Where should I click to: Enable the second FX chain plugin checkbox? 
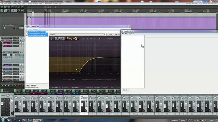[x=27, y=34]
